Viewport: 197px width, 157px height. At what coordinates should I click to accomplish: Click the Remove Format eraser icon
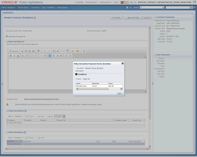pos(58,51)
